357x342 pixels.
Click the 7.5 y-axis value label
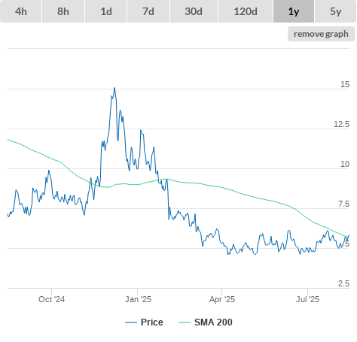pos(343,204)
